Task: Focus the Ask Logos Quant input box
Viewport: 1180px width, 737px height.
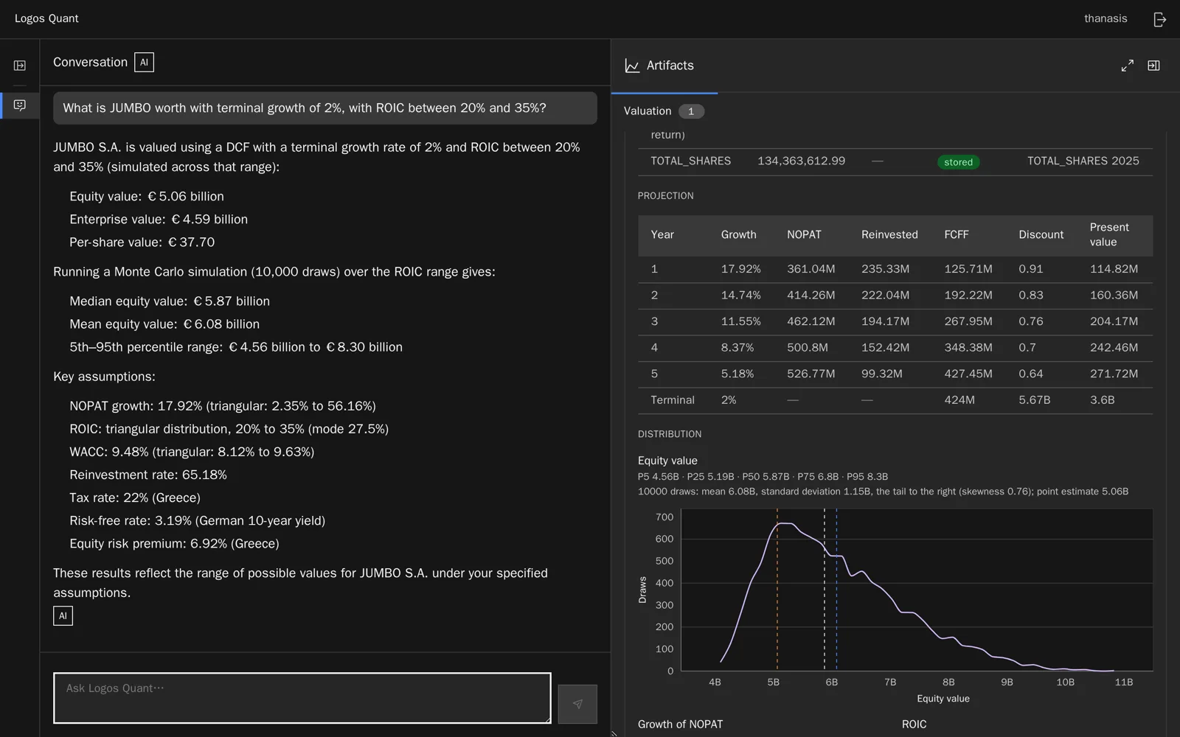Action: point(302,698)
